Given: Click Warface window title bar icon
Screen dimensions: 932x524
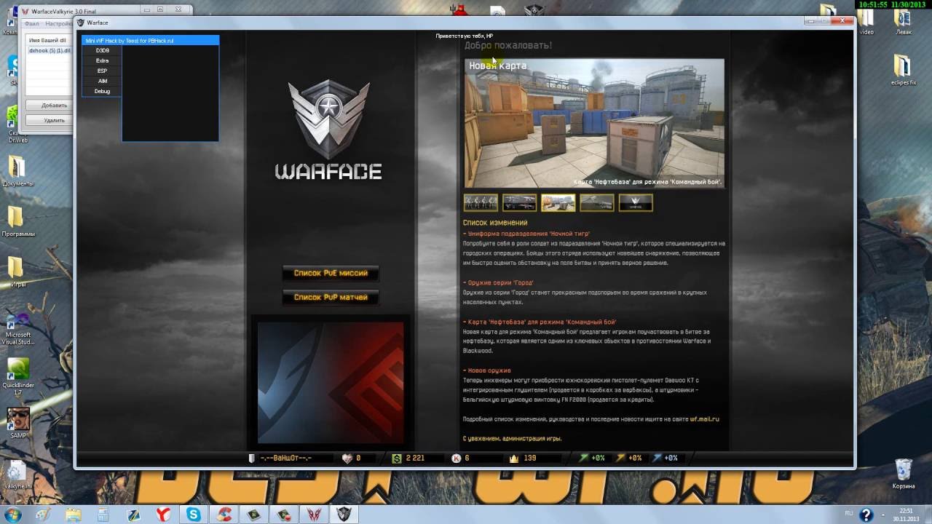Looking at the screenshot, I should coord(82,23).
